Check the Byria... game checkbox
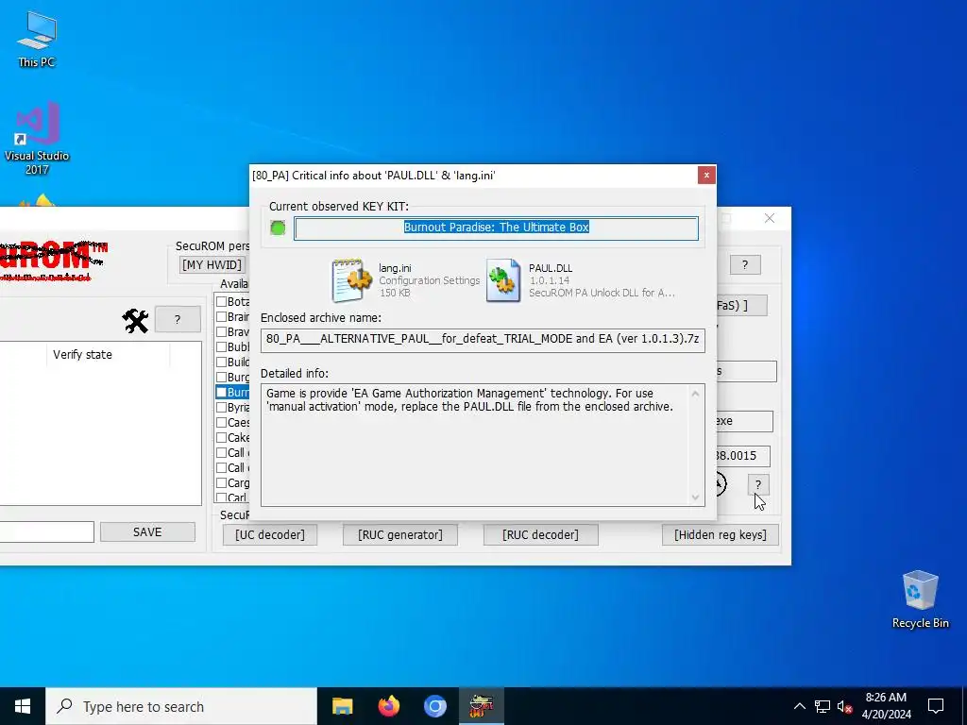Image resolution: width=967 pixels, height=725 pixels. point(221,407)
